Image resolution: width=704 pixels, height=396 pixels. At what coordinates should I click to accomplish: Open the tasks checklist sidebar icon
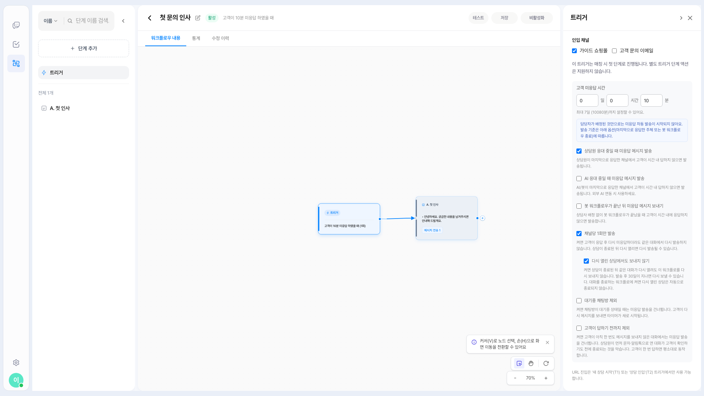pos(16,44)
